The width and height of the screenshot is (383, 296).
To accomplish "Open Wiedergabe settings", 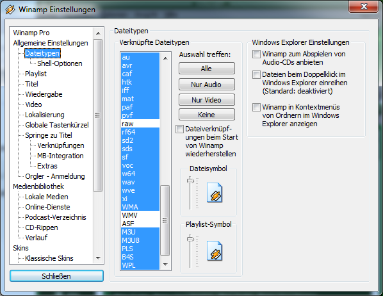I will [44, 94].
